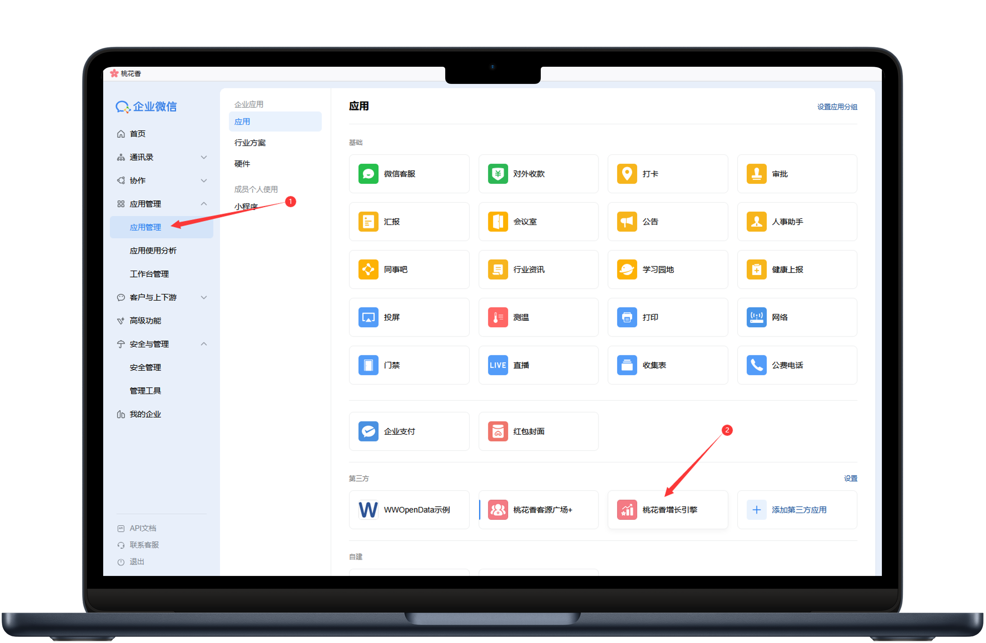Viewport: 986px width, 643px height.
Task: Click 设置应用分组 link
Action: 837,107
